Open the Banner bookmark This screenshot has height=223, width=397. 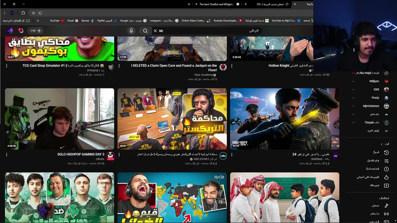88,21
